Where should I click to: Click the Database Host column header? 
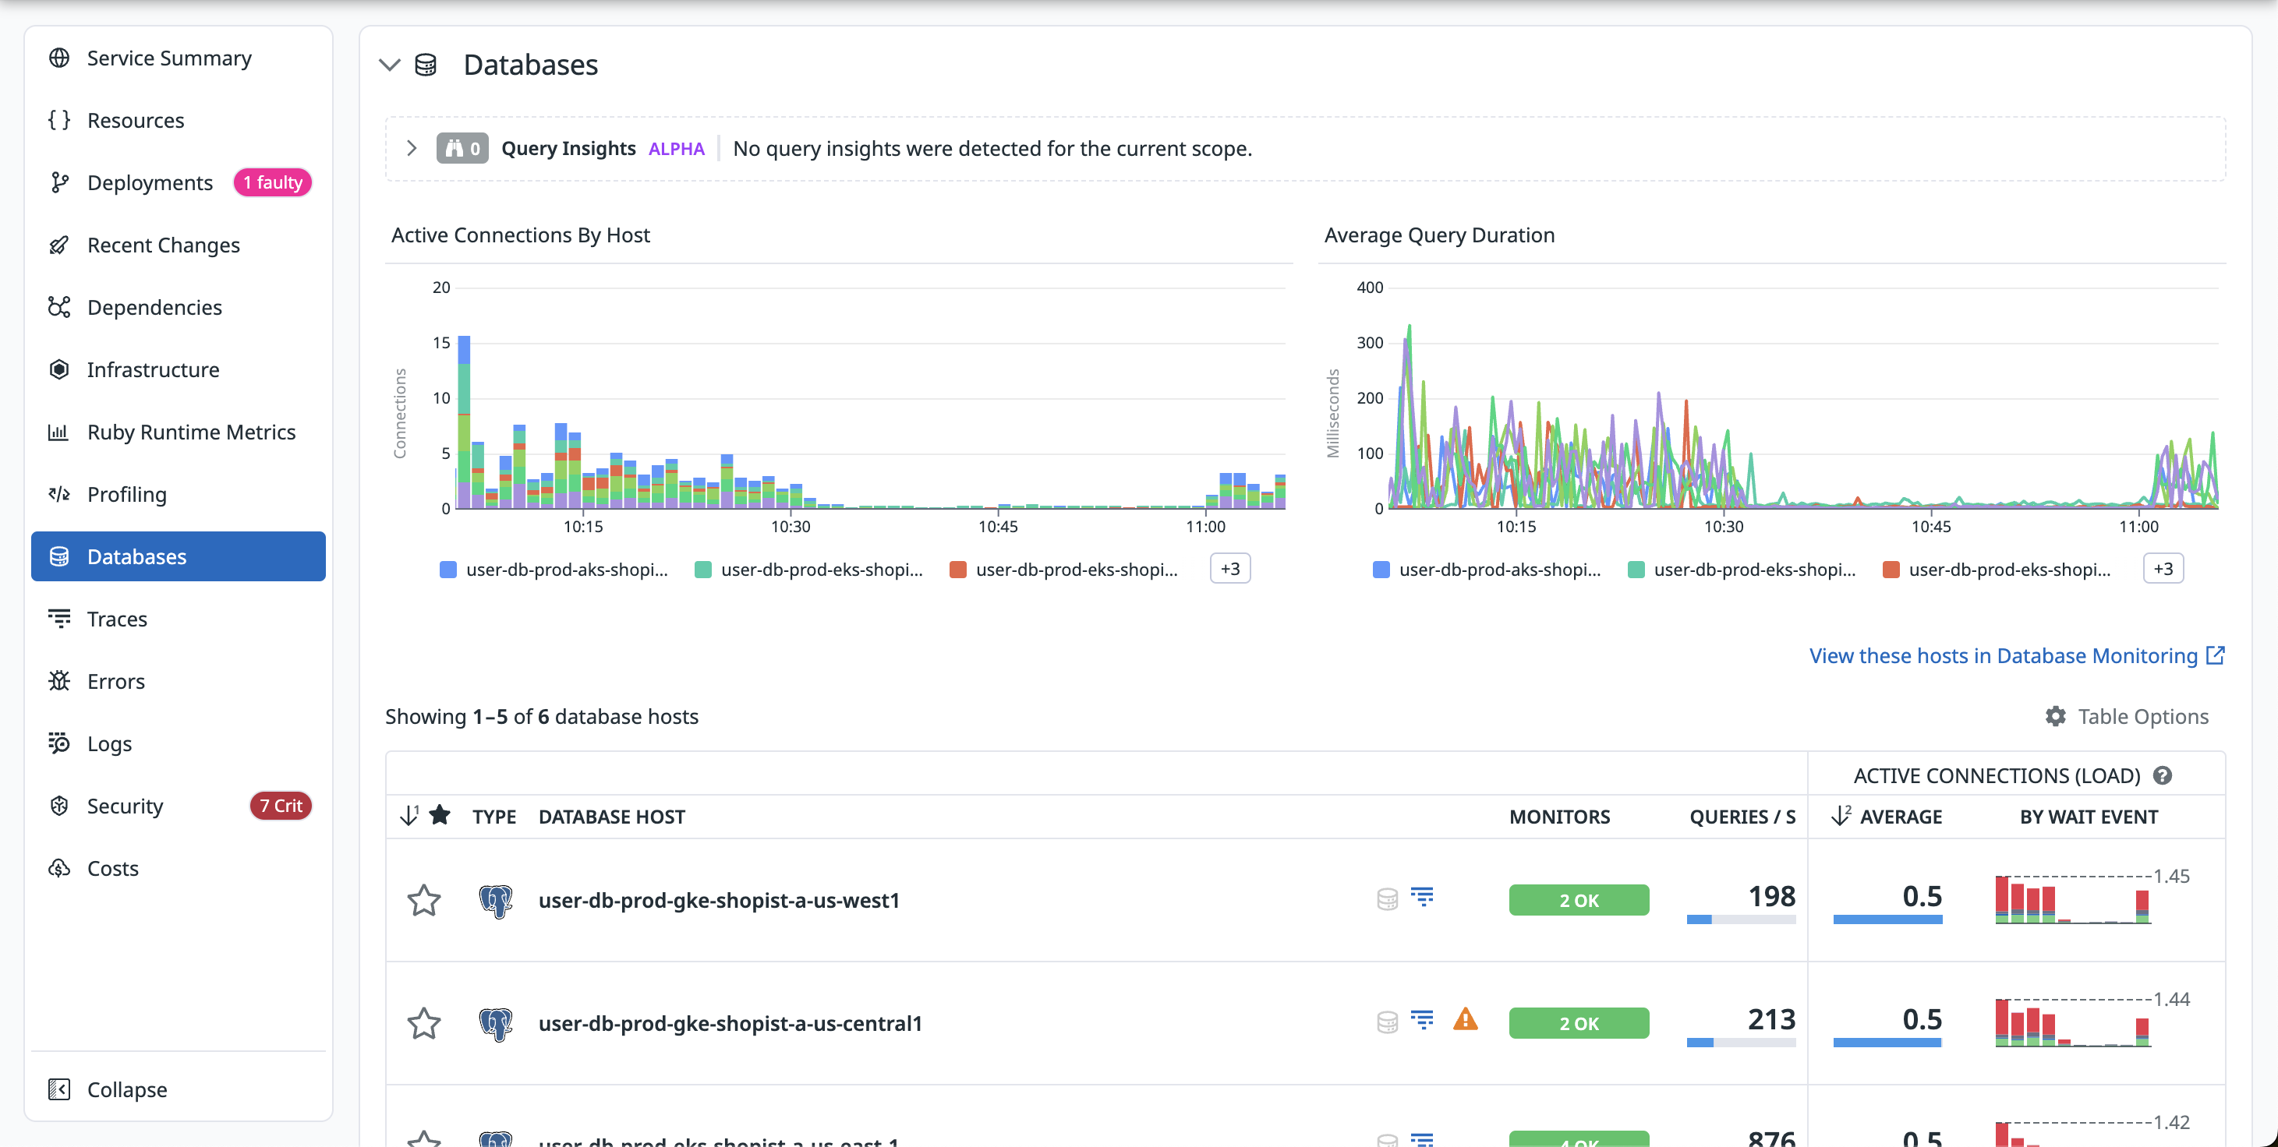612,817
